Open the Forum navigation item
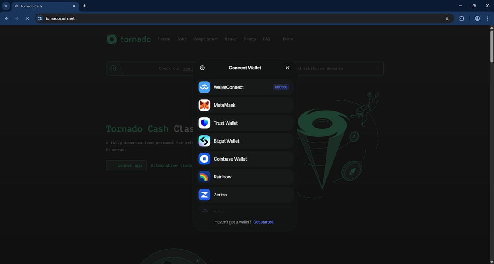Screen dimensions: 494x264 click(x=164, y=39)
